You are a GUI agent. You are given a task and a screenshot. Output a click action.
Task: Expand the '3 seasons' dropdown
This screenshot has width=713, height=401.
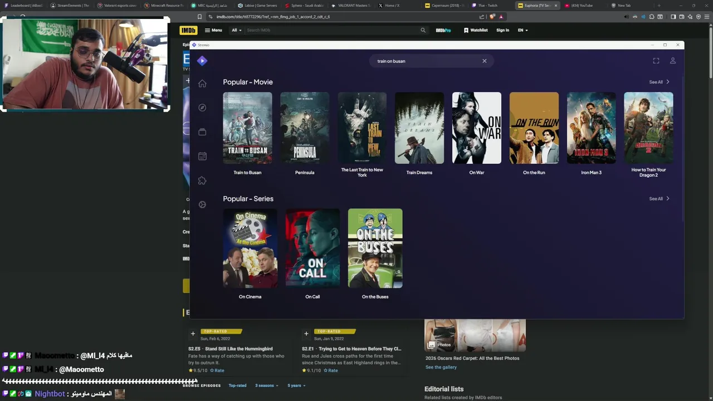266,385
